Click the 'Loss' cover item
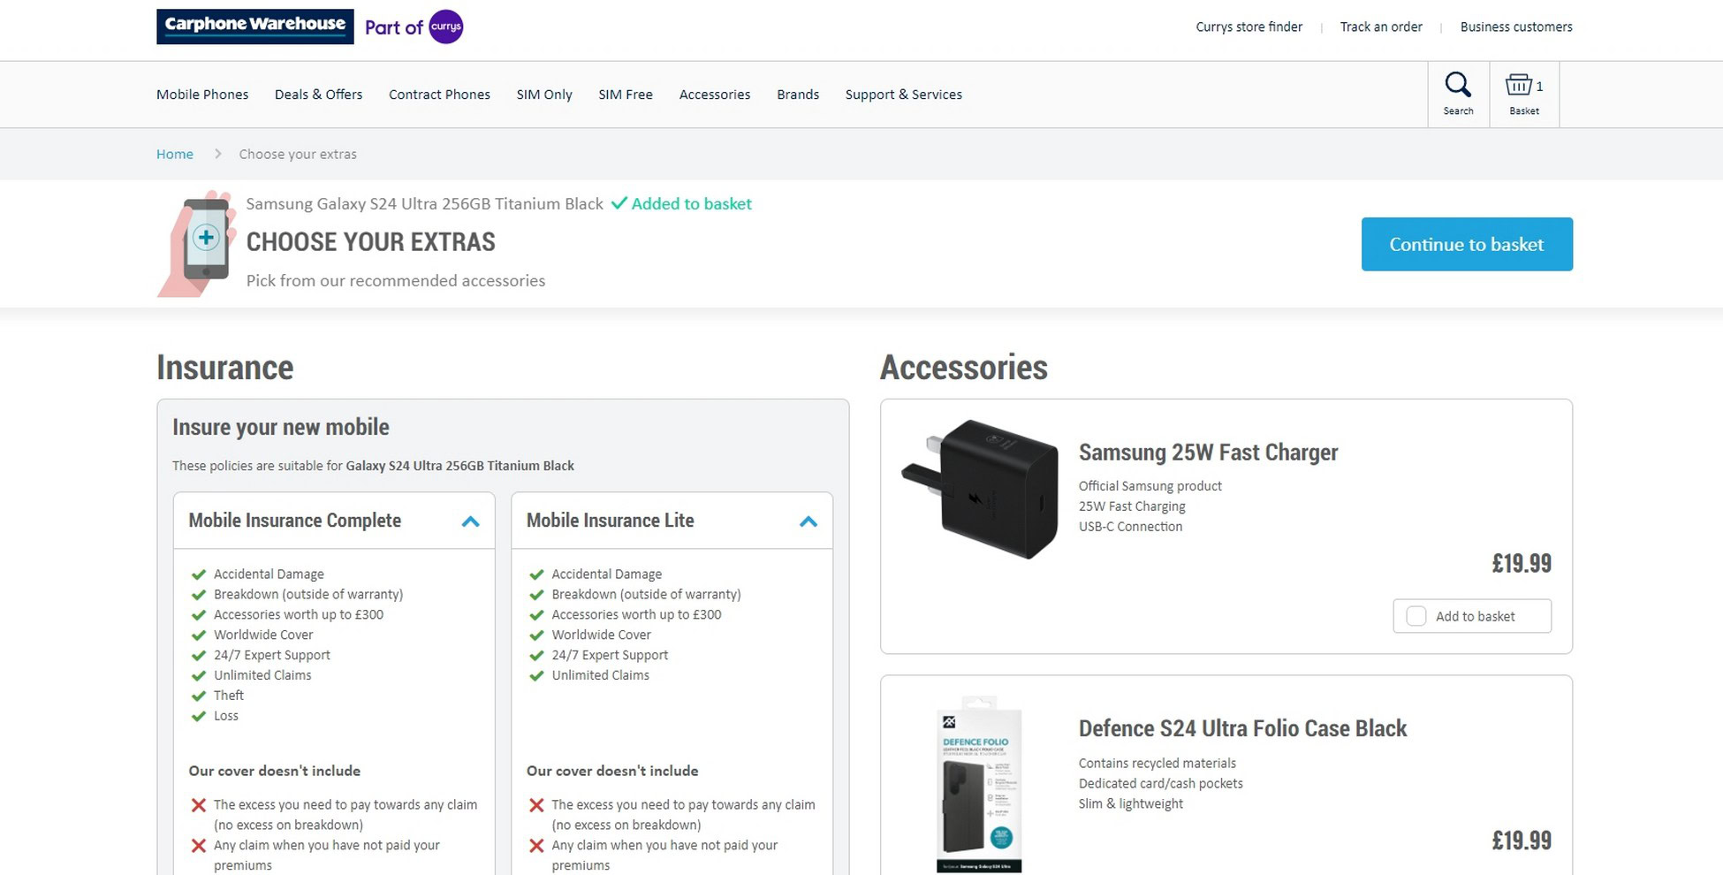1723x875 pixels. (226, 716)
